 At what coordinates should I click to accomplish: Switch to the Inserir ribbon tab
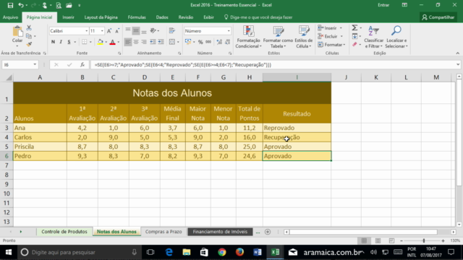point(68,17)
